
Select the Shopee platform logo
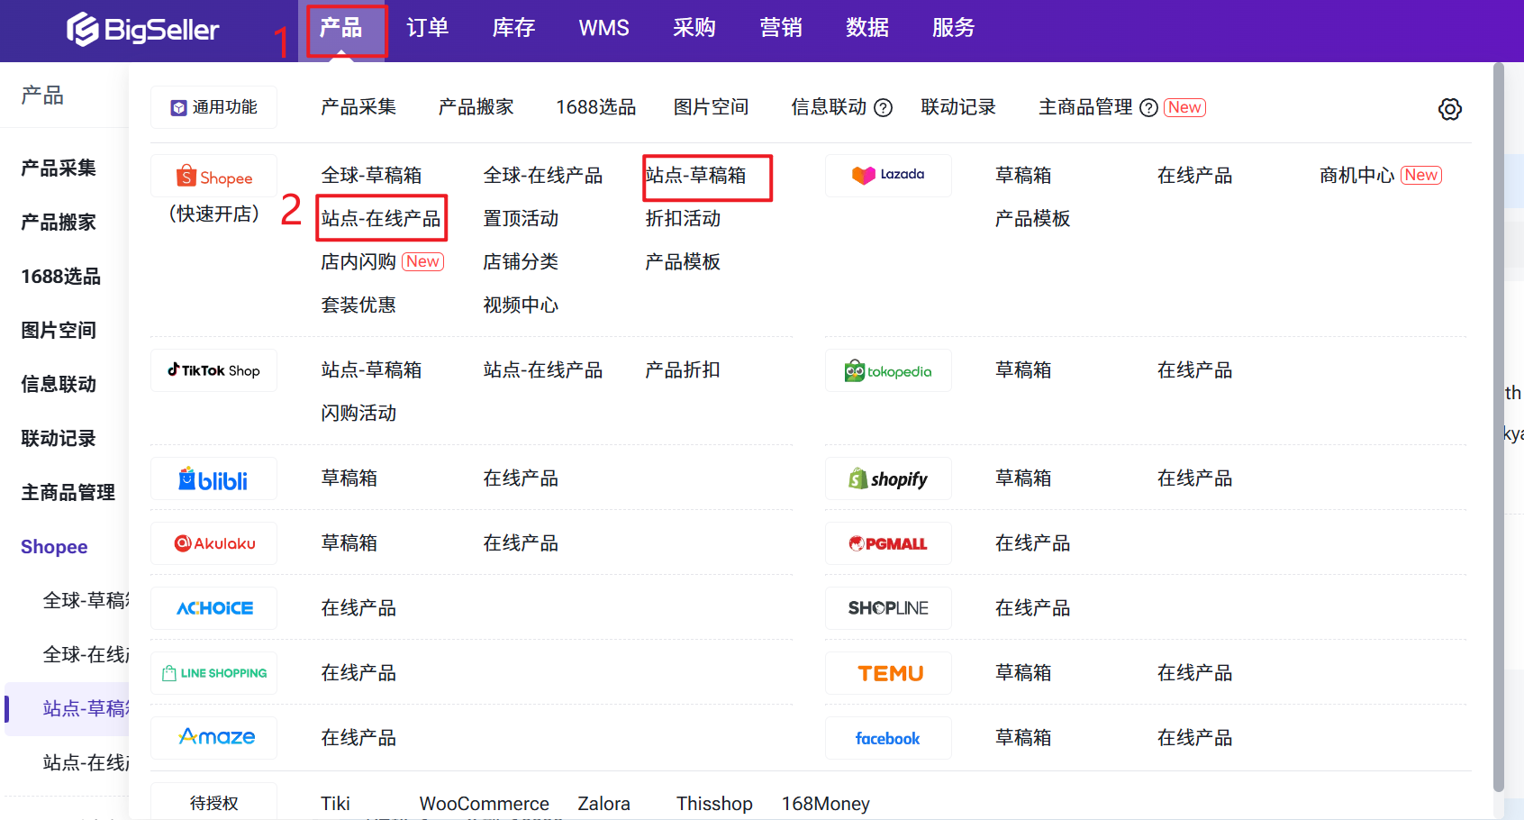point(214,177)
